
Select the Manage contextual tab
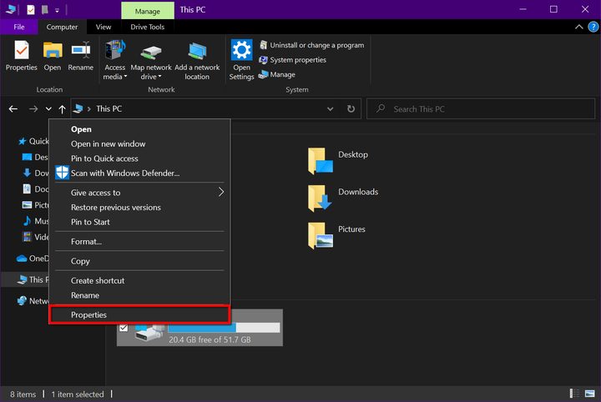click(x=147, y=11)
